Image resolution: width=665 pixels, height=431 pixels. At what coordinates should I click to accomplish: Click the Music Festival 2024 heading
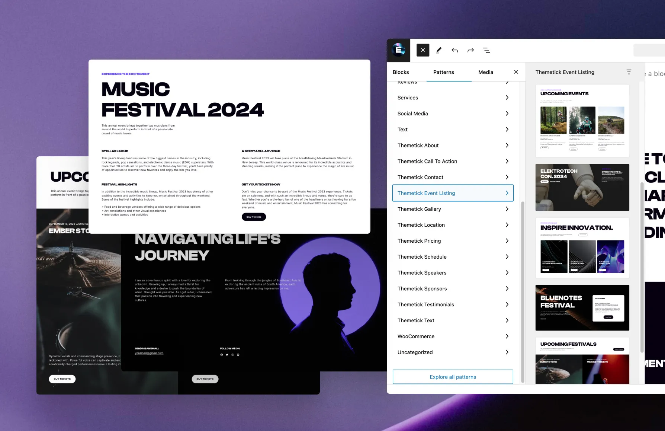[183, 100]
